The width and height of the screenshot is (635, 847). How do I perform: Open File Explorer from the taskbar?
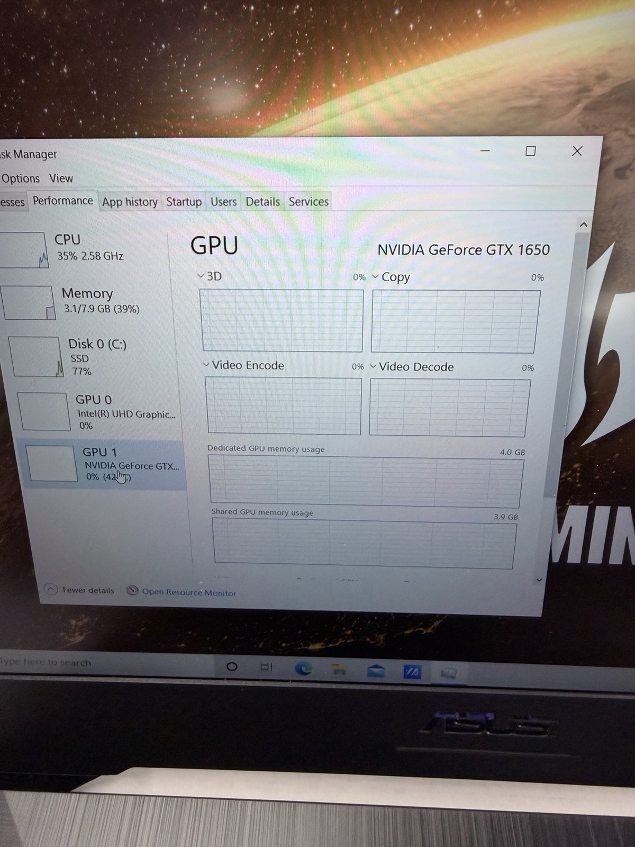point(339,671)
